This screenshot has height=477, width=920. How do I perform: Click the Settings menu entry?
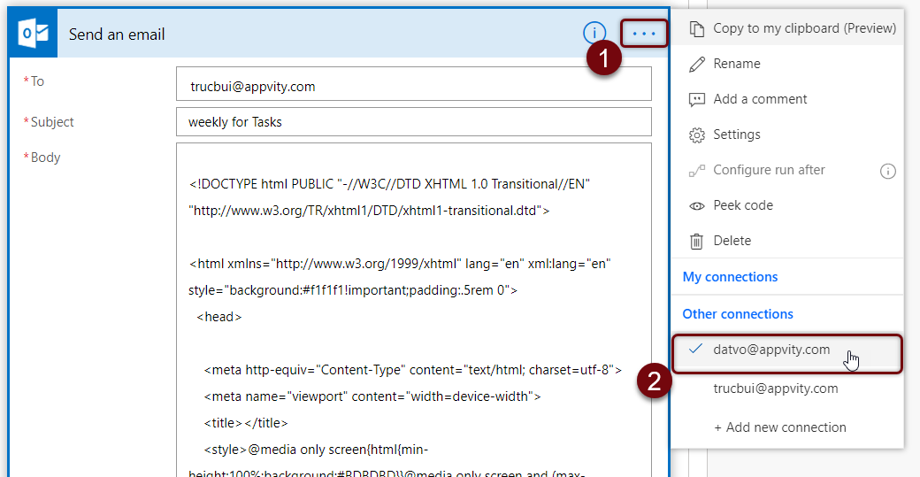[x=737, y=135]
